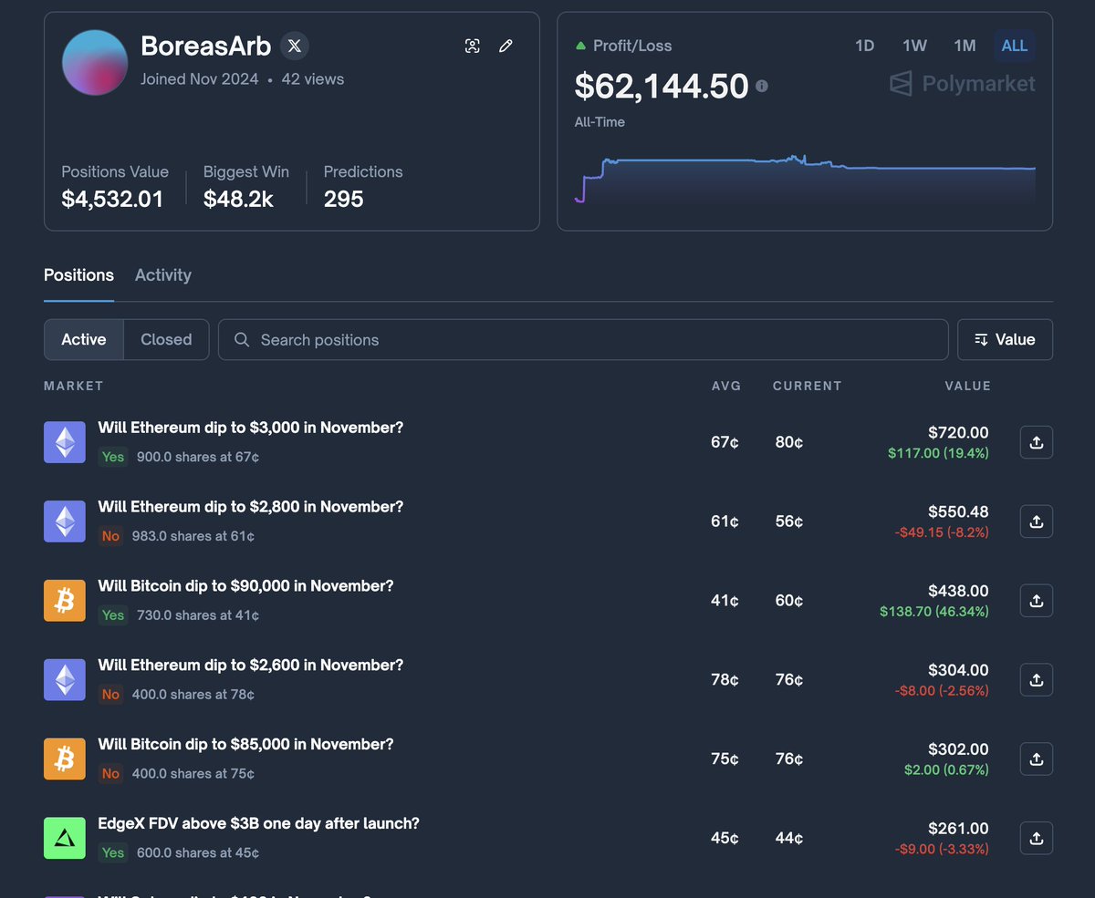Click the 'Yes' badge on Ethereum $3,000 row

pyautogui.click(x=113, y=457)
